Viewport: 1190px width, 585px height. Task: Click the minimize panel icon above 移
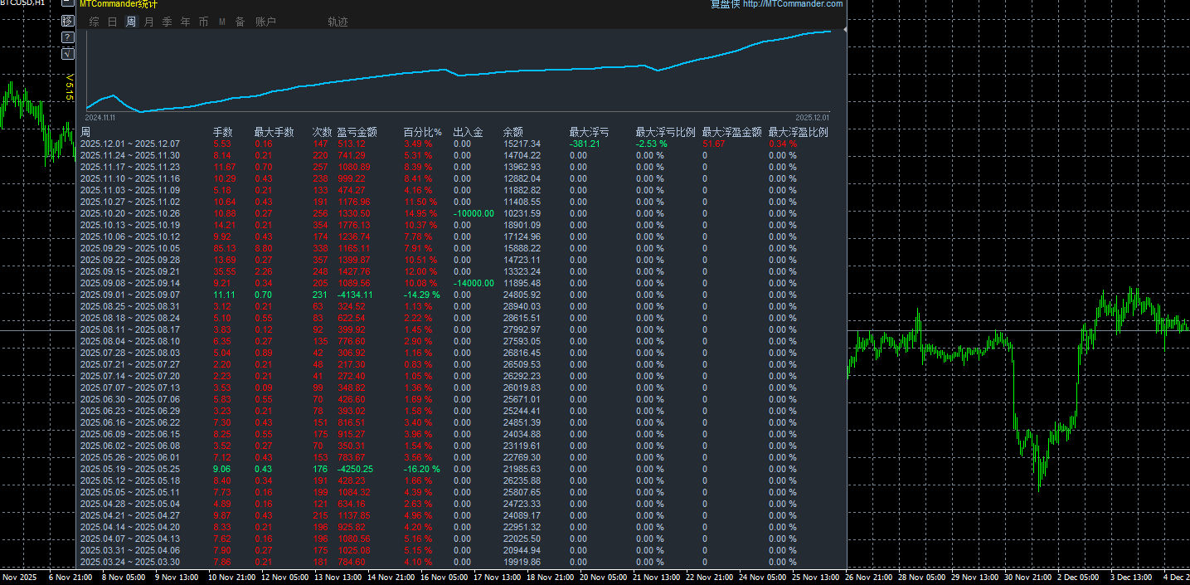pos(68,3)
